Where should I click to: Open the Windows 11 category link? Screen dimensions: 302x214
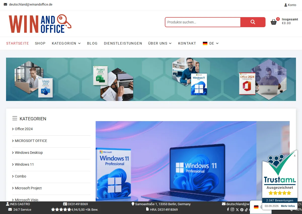pos(24,164)
